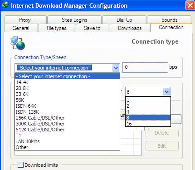Collapse the connection type dropdown arrow

coord(116,68)
